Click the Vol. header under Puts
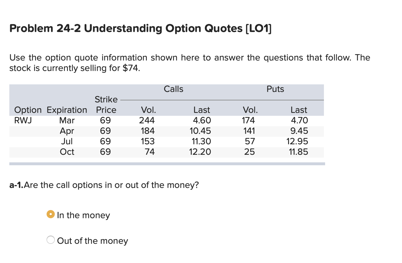 click(x=251, y=110)
